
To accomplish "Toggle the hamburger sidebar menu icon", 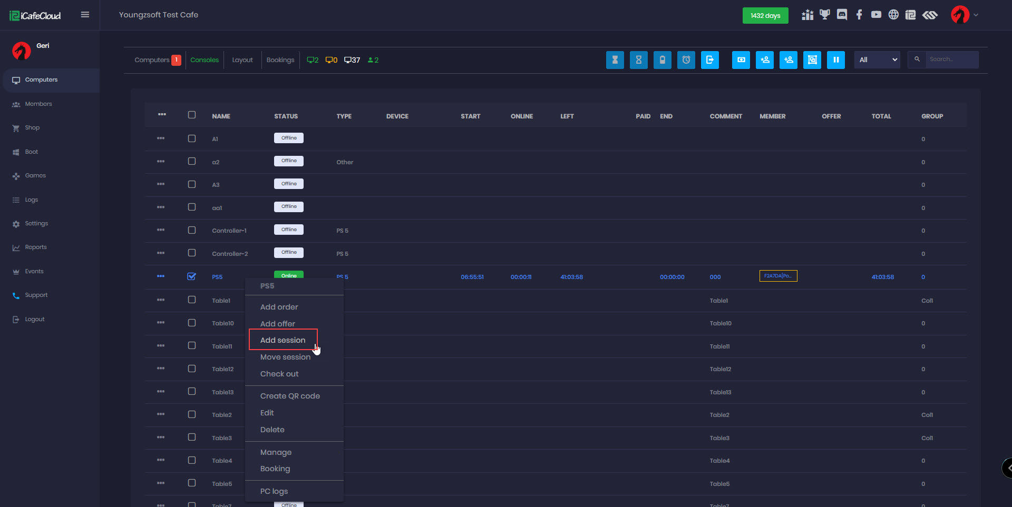I will (x=85, y=15).
